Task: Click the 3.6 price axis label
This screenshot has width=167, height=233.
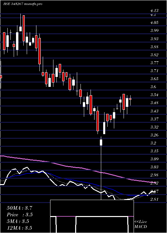Action: pos(153,87)
